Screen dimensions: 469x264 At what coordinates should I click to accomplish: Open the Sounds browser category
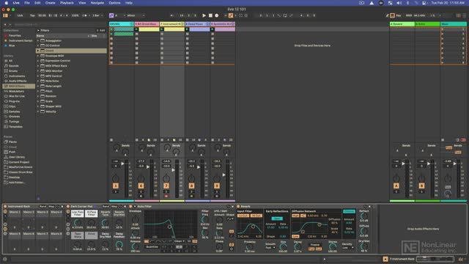tap(14, 66)
